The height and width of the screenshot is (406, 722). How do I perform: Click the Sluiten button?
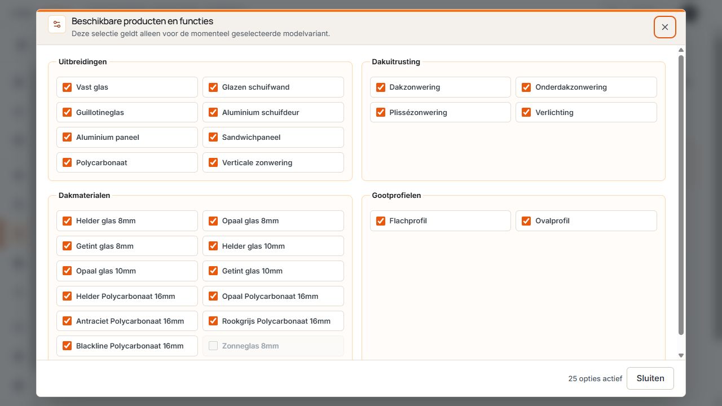pos(650,378)
